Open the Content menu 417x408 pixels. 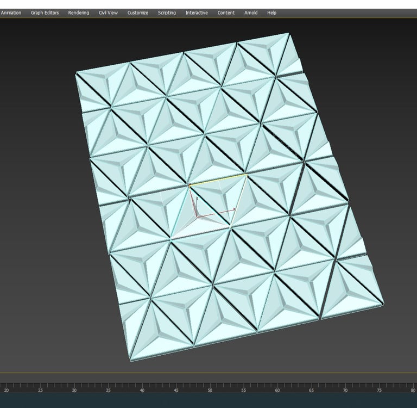point(226,13)
